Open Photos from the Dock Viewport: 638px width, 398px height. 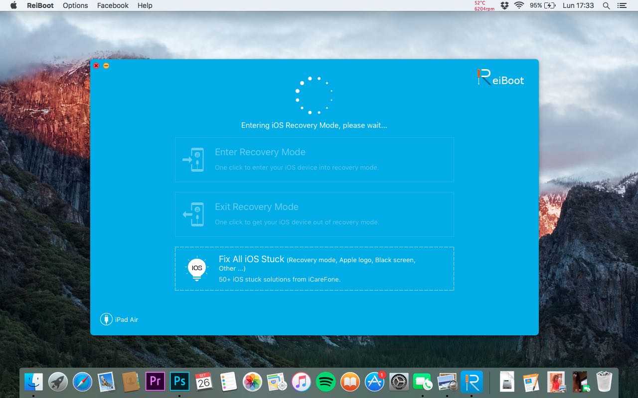(x=252, y=382)
